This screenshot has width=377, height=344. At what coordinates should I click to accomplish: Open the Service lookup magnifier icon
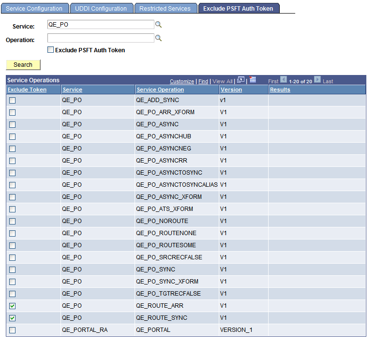pos(158,25)
